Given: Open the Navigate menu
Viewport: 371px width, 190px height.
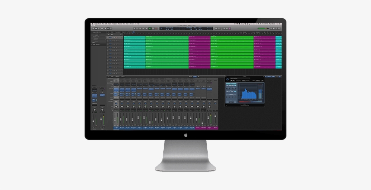Looking at the screenshot, I should pos(114,24).
